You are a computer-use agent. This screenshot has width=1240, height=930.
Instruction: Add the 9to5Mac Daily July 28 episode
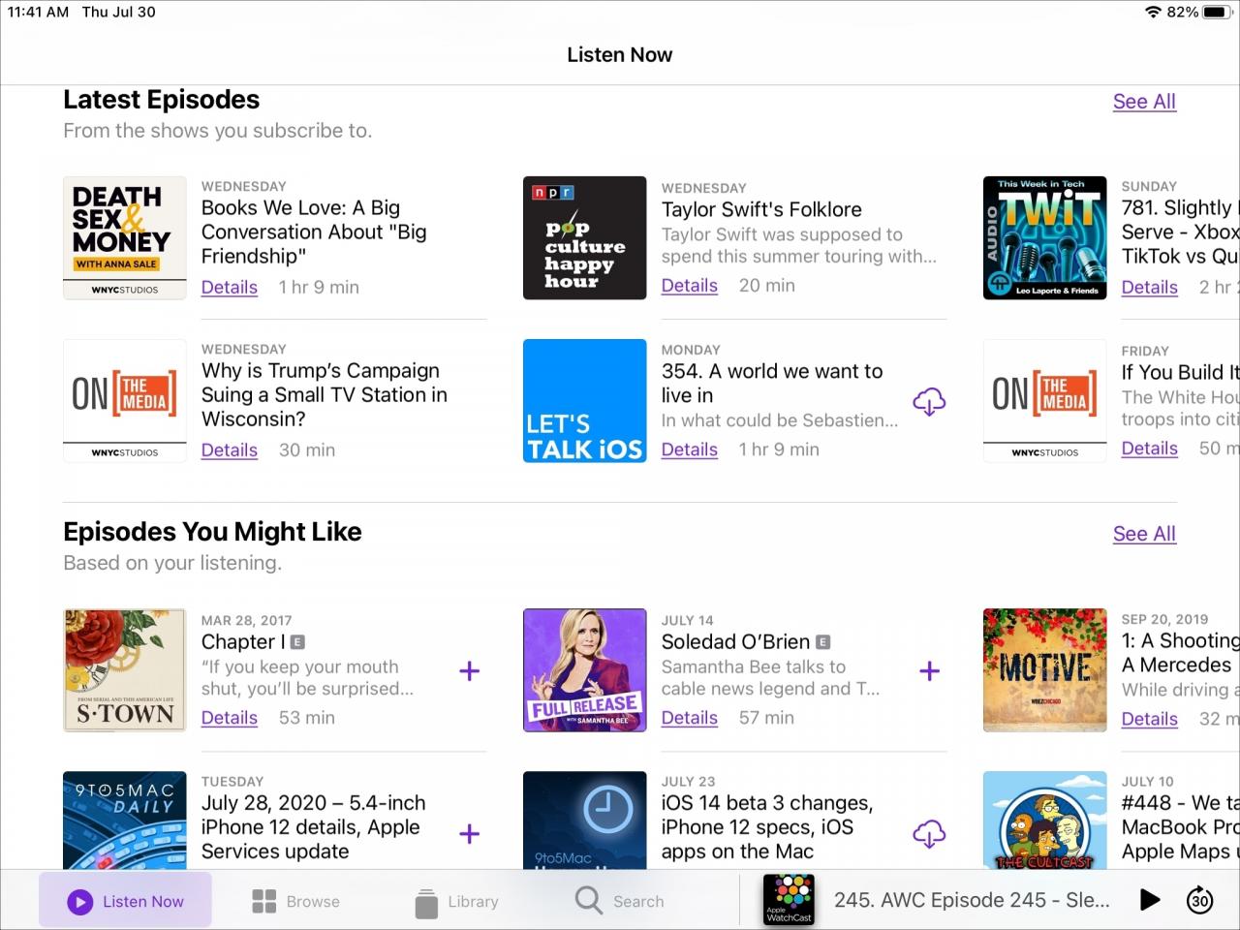tap(469, 833)
